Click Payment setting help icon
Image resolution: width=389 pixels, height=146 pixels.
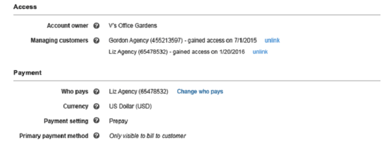(97, 121)
